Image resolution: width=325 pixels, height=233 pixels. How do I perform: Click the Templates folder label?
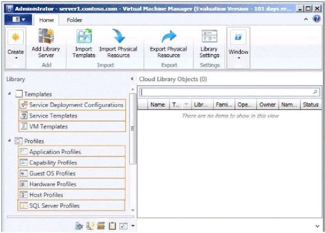pos(38,94)
